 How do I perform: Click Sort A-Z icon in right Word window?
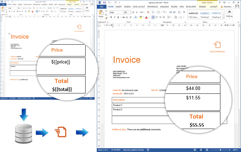point(179,12)
